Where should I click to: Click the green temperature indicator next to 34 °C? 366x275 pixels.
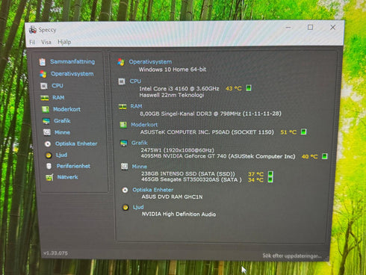coord(270,179)
